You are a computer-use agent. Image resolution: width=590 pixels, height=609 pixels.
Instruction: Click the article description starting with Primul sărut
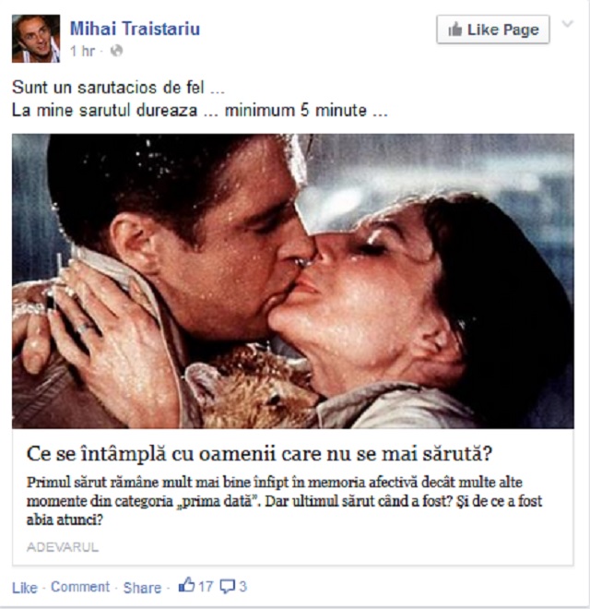(x=284, y=501)
